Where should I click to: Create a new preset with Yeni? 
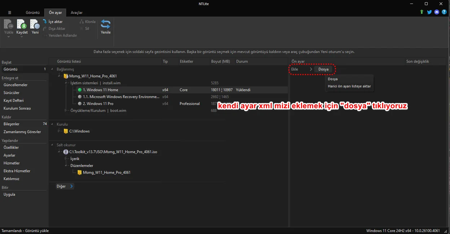pyautogui.click(x=35, y=27)
